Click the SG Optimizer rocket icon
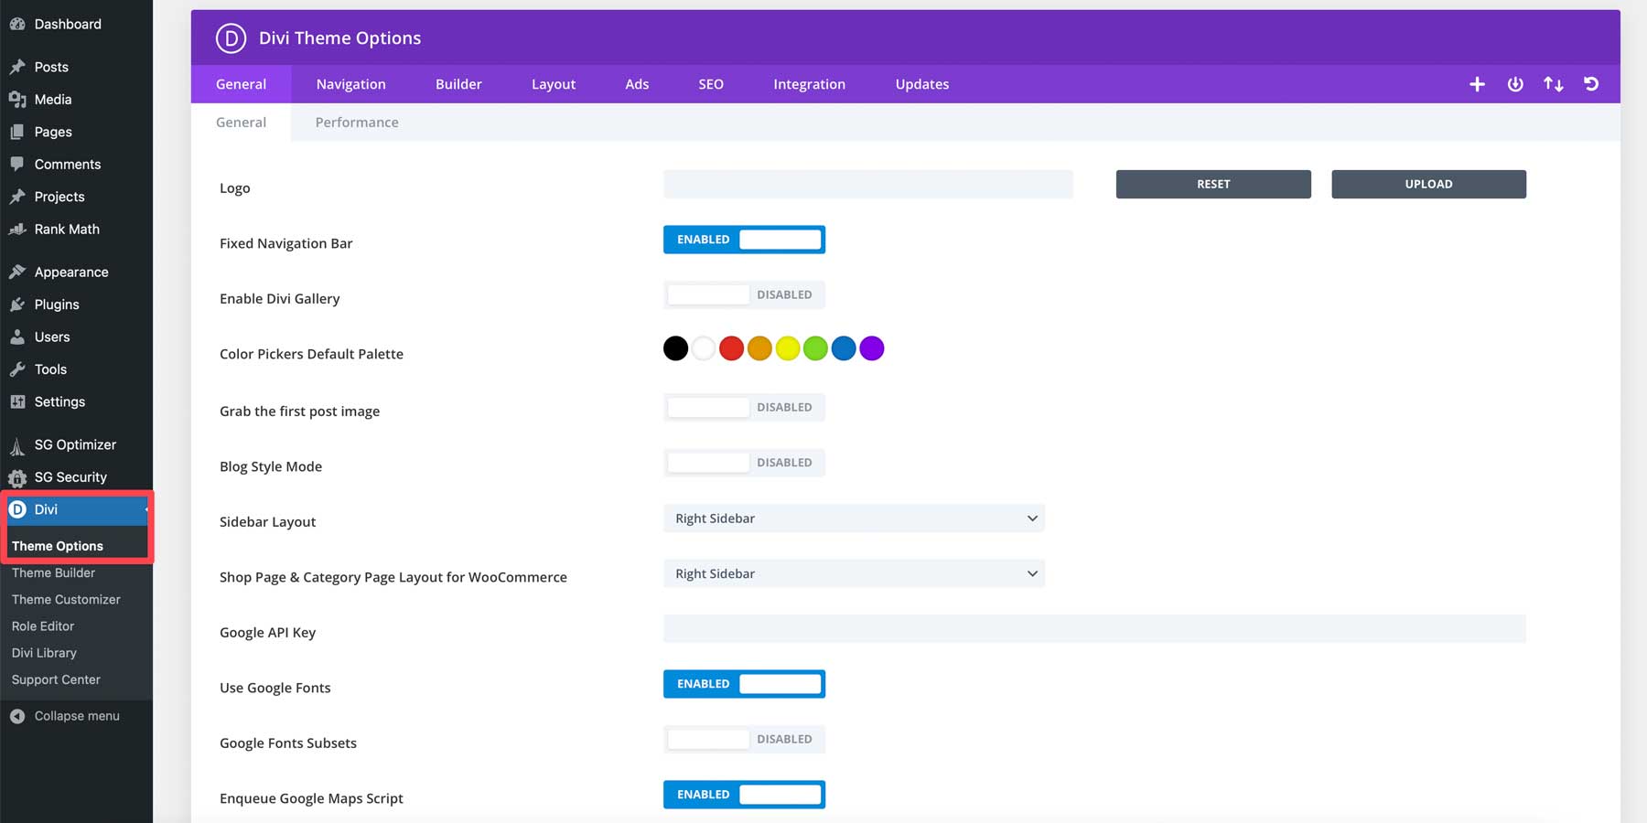The height and width of the screenshot is (823, 1647). 16,444
